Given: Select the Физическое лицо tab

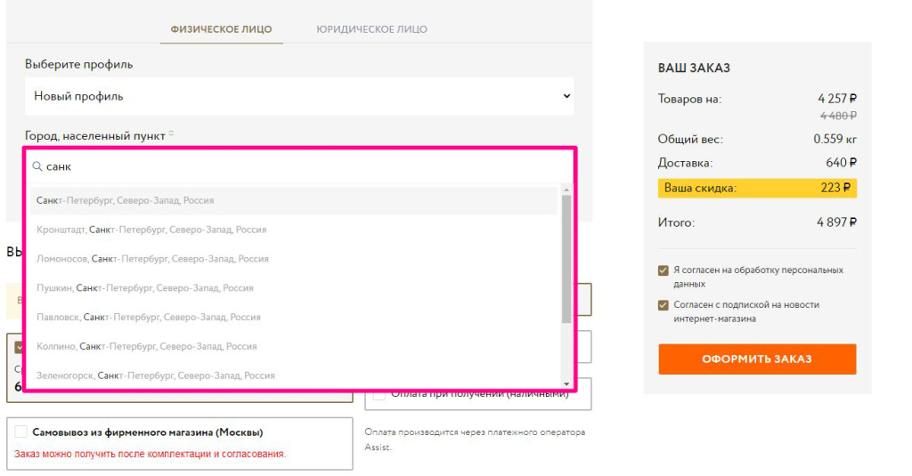Looking at the screenshot, I should click(222, 29).
